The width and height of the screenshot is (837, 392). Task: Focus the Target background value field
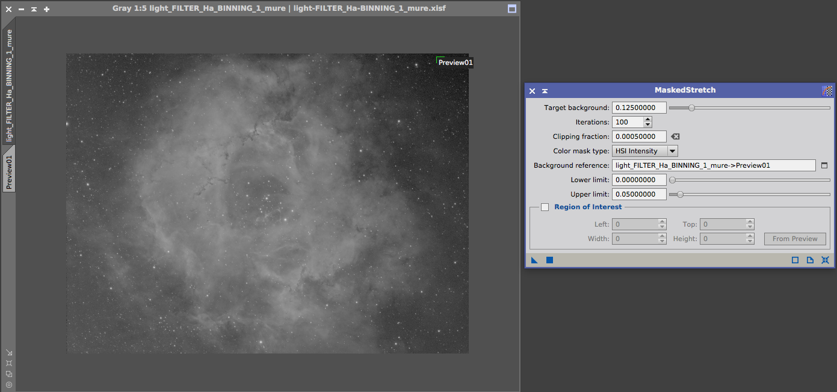coord(639,108)
